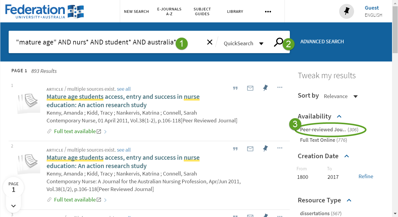Run the search with the magnifying glass icon
398x217 pixels.
pos(279,42)
